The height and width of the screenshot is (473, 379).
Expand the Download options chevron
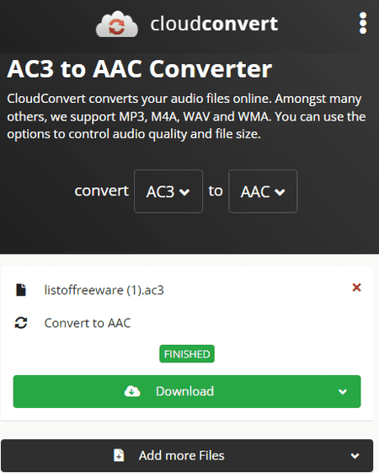[x=343, y=391]
